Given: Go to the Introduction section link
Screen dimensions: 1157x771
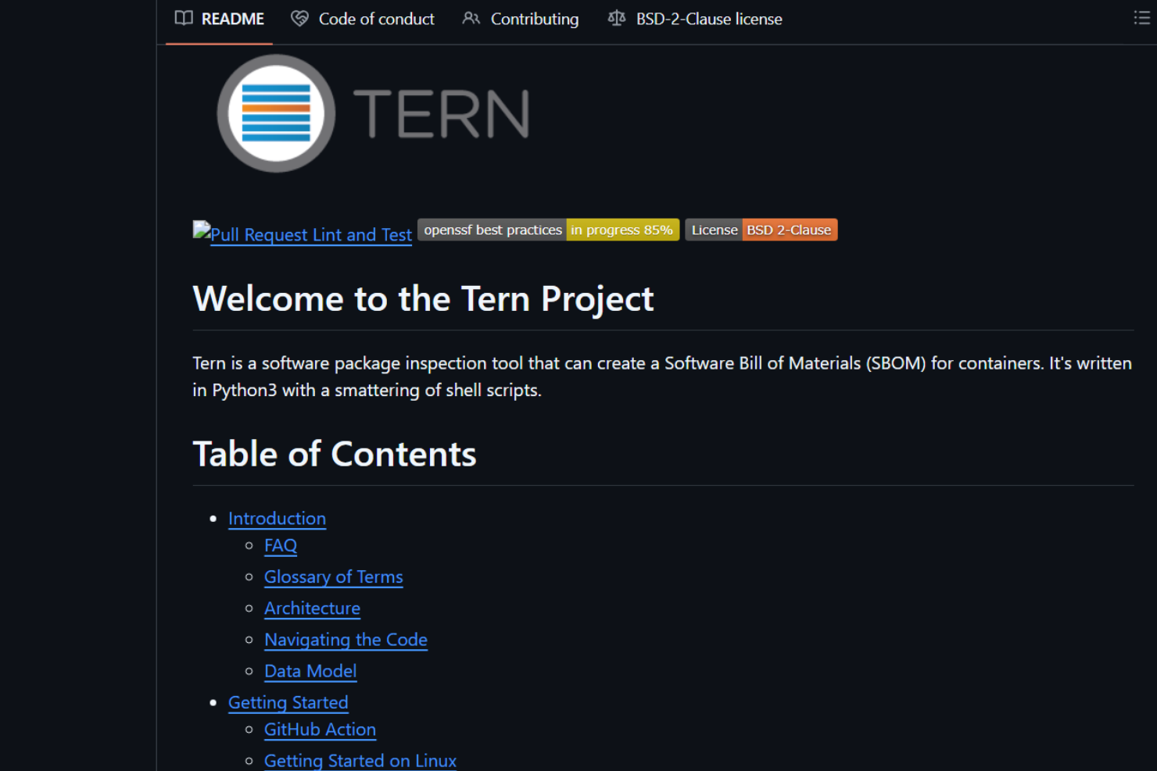Looking at the screenshot, I should [277, 519].
